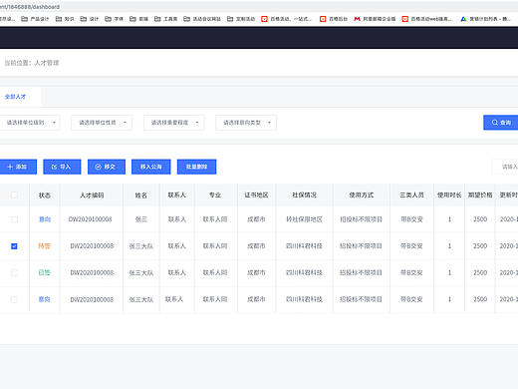Click the 批量删除 batch delete button
This screenshot has width=518, height=389.
(196, 167)
